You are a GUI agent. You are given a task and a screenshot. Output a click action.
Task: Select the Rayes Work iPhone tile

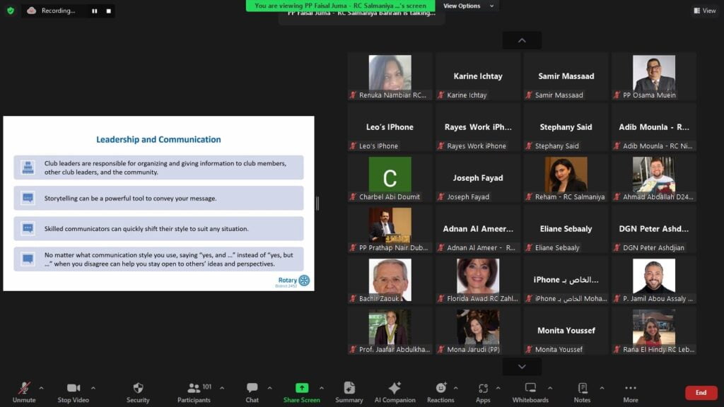coord(478,127)
